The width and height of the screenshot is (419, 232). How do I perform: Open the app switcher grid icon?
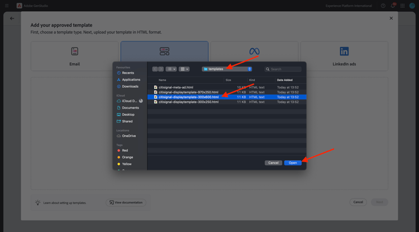(x=402, y=6)
